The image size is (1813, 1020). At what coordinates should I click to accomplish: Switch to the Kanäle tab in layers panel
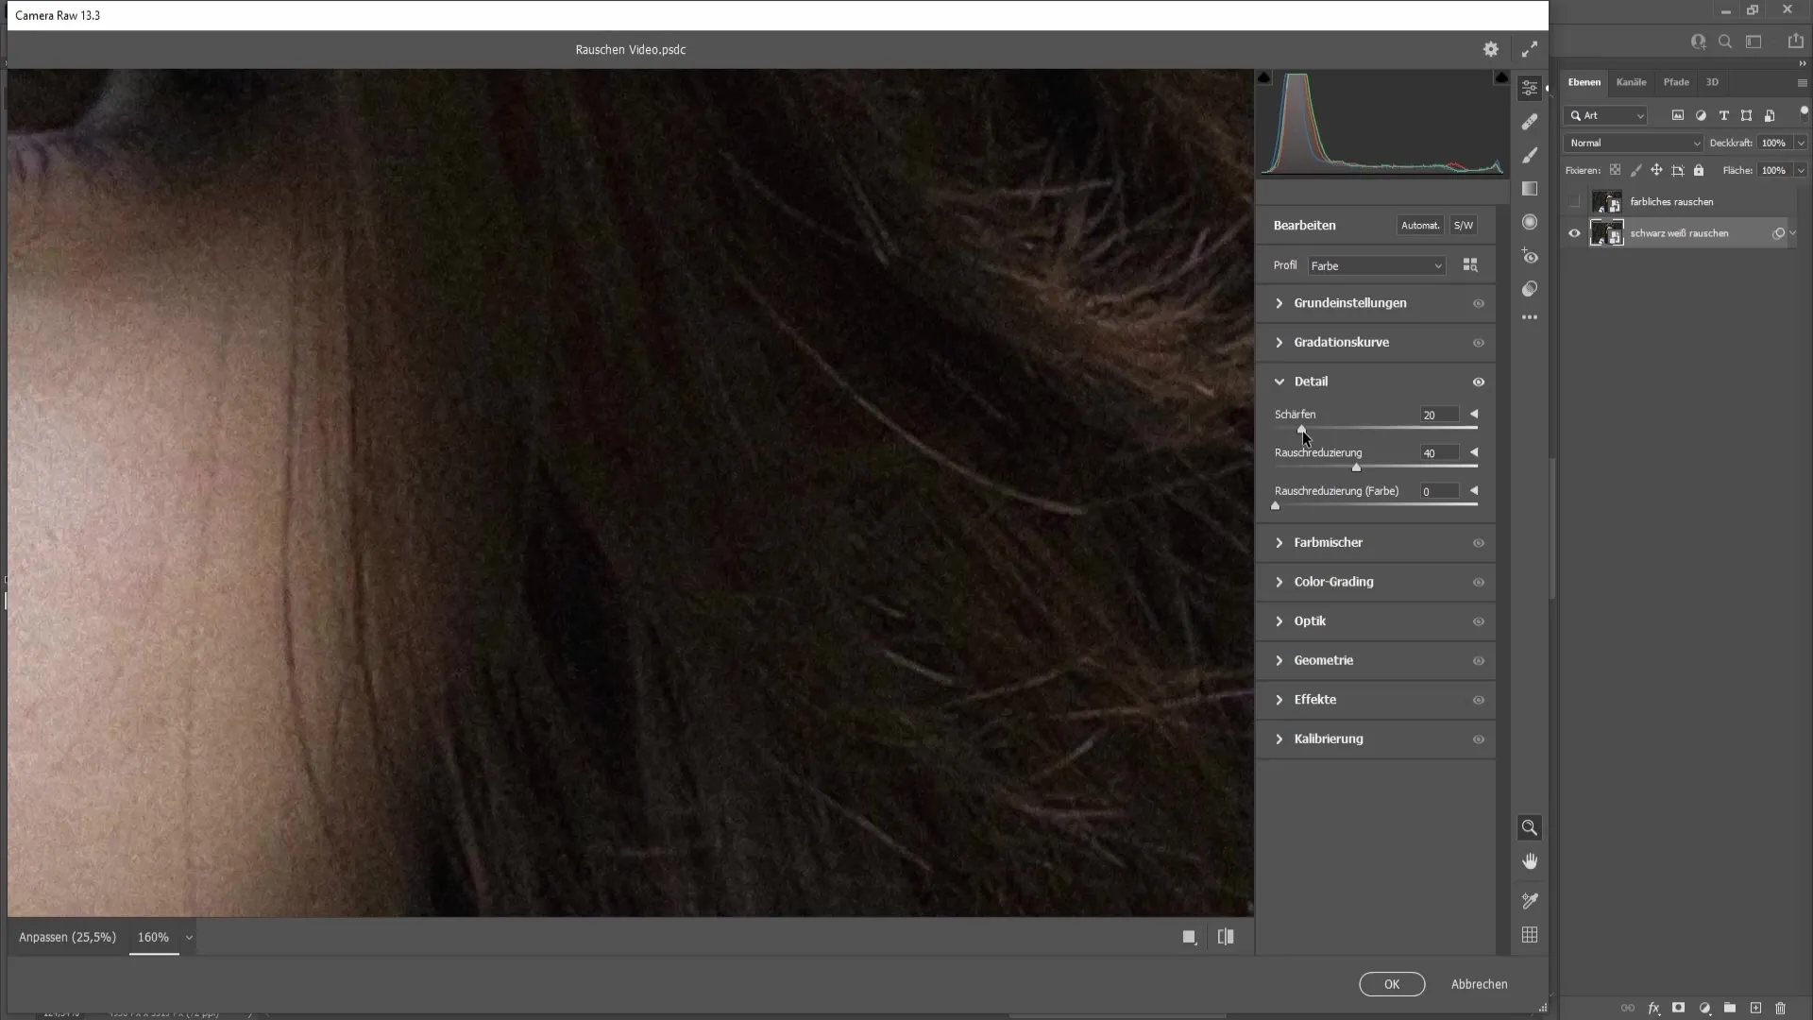pyautogui.click(x=1634, y=81)
